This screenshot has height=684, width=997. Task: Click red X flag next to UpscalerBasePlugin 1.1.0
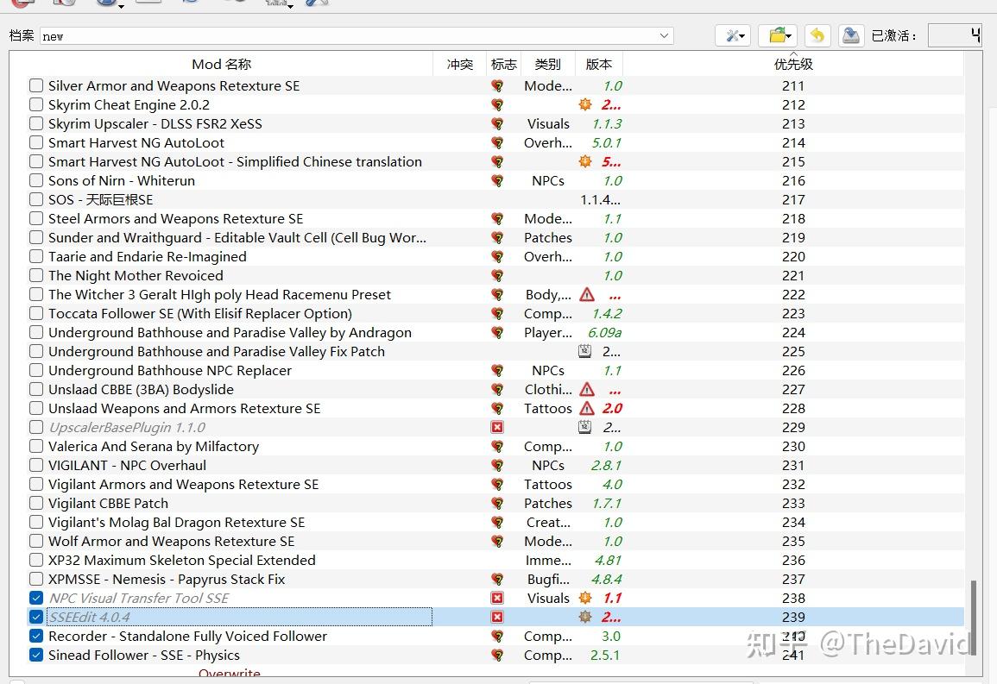496,427
